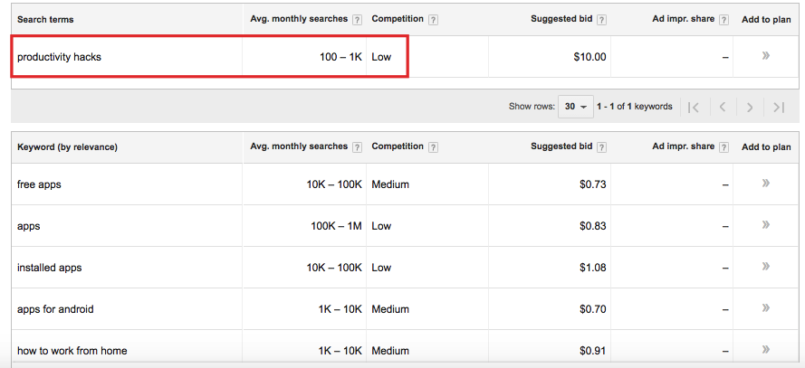Sort Keyword table by Ad impr. share
Image resolution: width=805 pixels, height=368 pixels.
click(x=684, y=146)
